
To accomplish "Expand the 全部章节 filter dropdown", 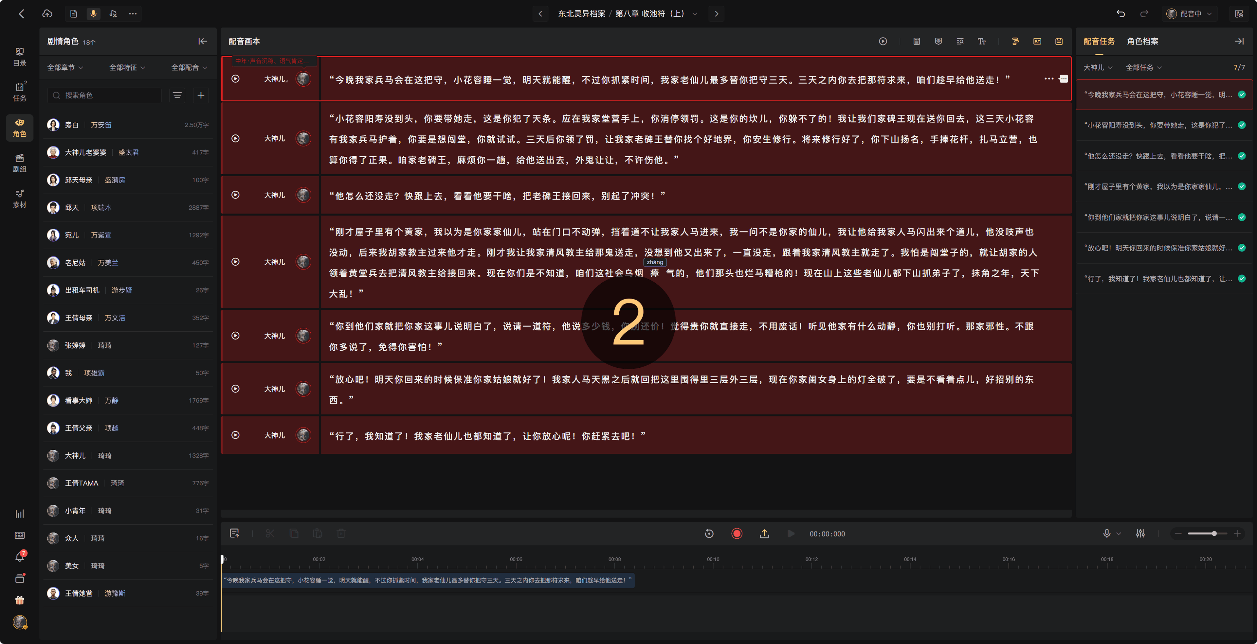I will tap(65, 68).
